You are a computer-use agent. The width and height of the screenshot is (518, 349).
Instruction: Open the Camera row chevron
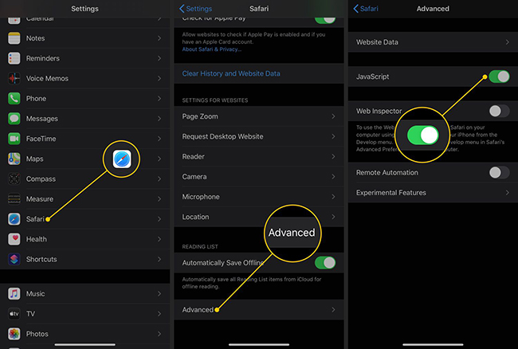(333, 177)
